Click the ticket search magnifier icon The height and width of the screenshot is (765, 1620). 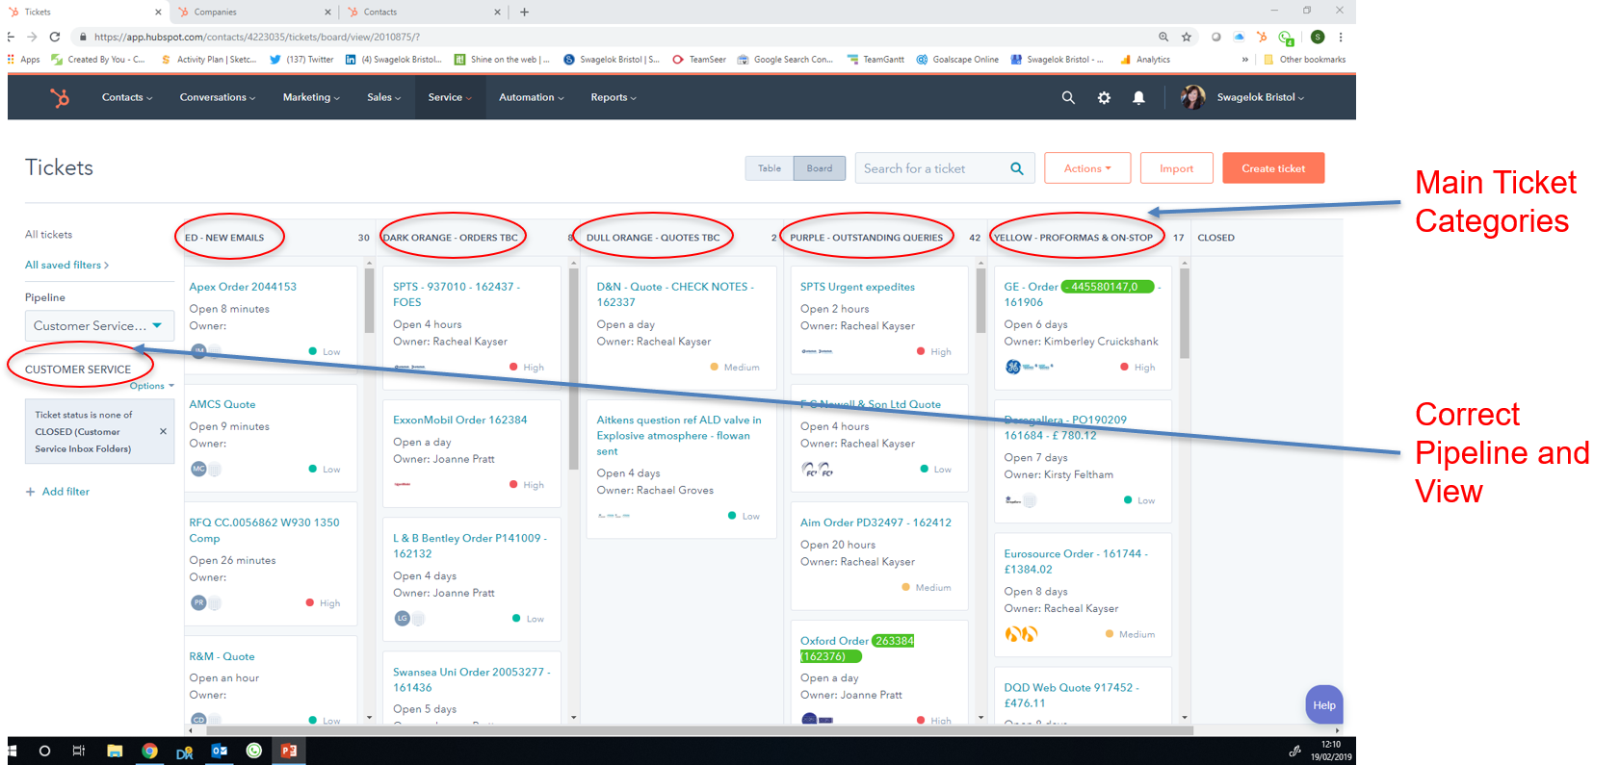tap(1016, 168)
